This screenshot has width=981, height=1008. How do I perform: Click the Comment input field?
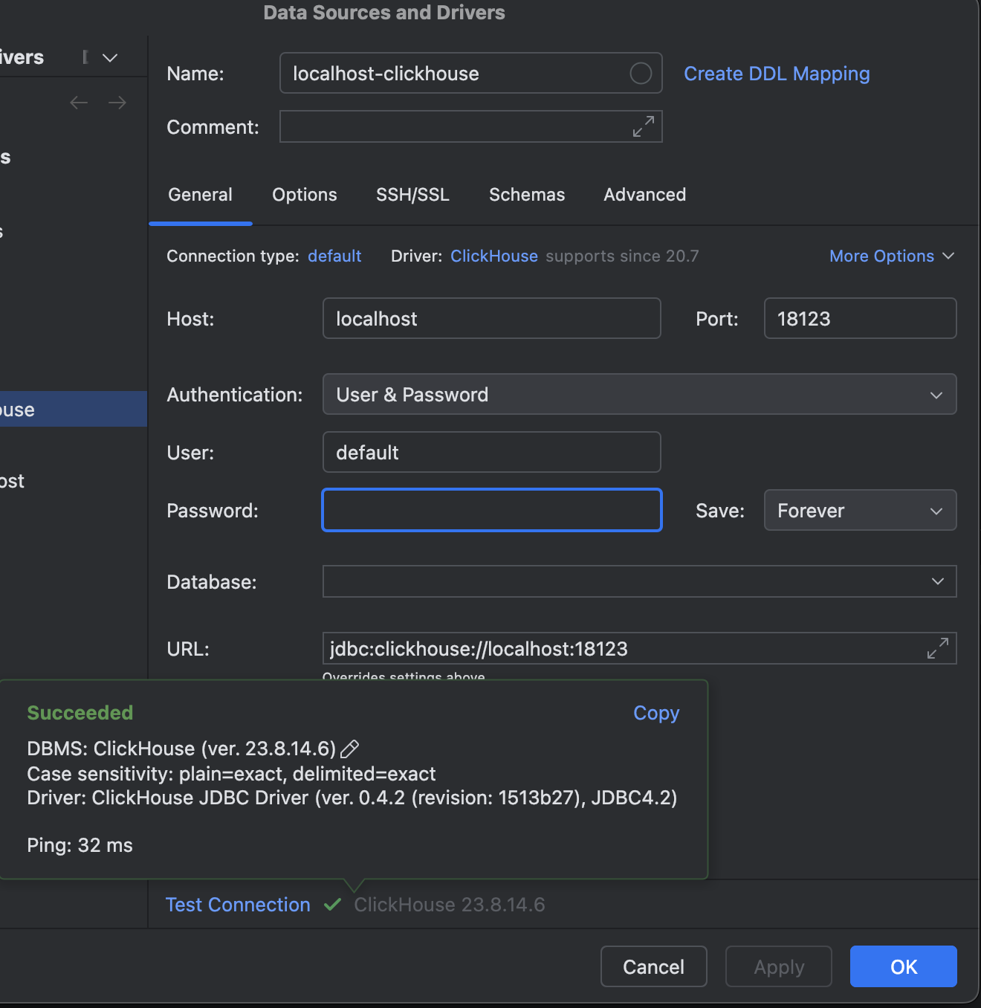(x=470, y=126)
